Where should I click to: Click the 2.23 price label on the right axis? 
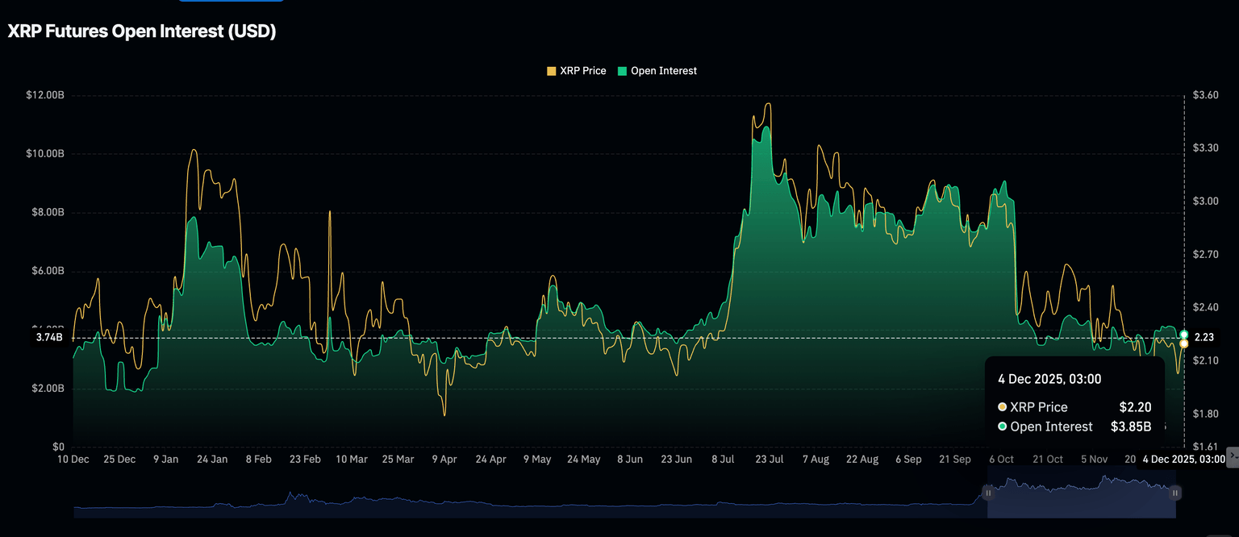(1204, 337)
